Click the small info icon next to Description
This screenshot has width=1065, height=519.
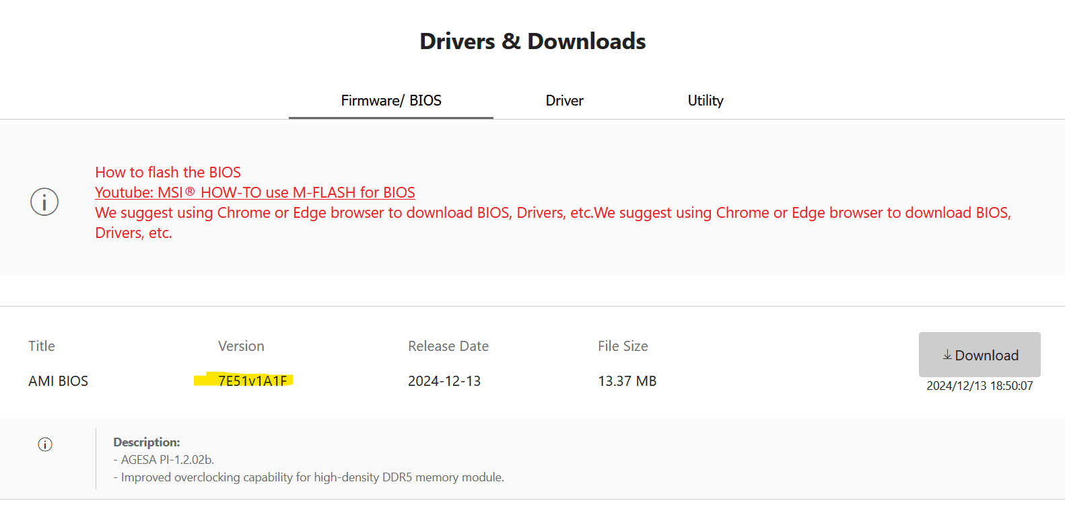[x=45, y=444]
